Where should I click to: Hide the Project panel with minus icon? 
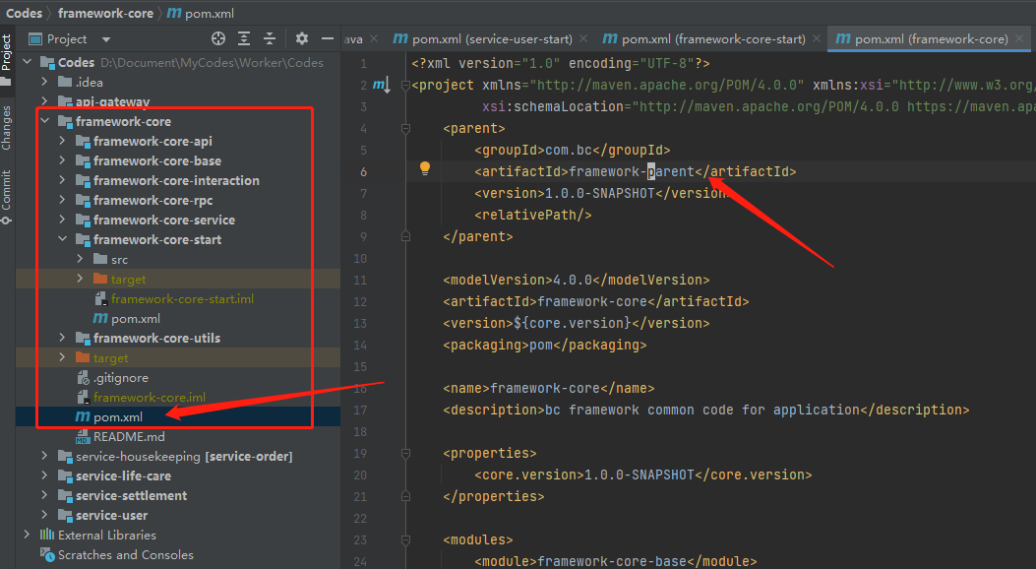coord(327,39)
